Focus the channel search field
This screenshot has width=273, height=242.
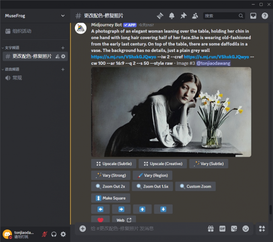(224, 16)
